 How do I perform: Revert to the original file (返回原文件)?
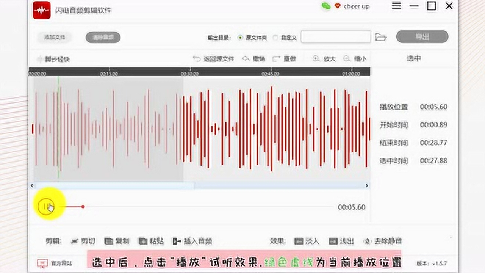coord(213,59)
